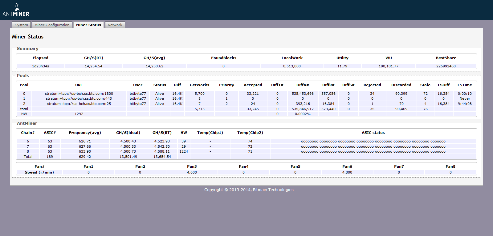Image resolution: width=493 pixels, height=236 pixels.
Task: Select LSTime value 0:00:10
Action: [465, 94]
